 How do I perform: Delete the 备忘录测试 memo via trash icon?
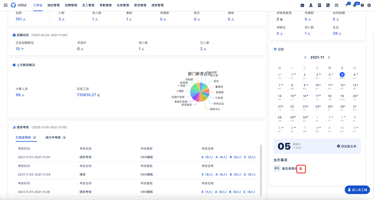[301, 169]
